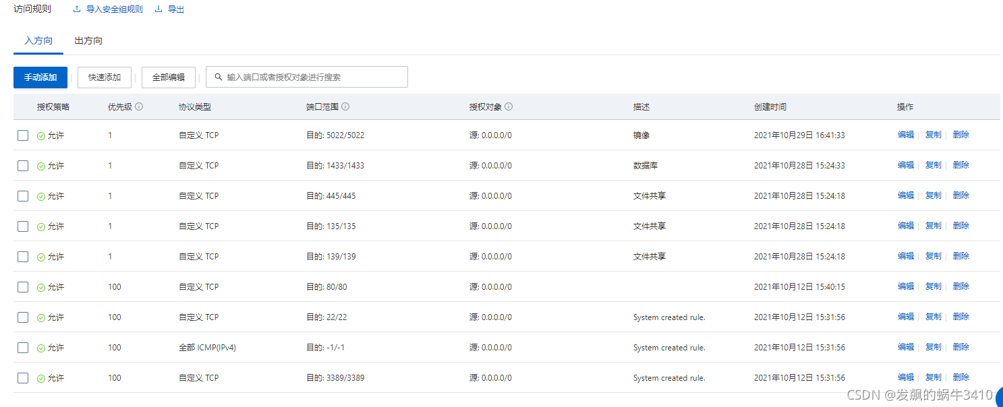Select checkbox for port 5022/5022 rule

click(x=23, y=135)
